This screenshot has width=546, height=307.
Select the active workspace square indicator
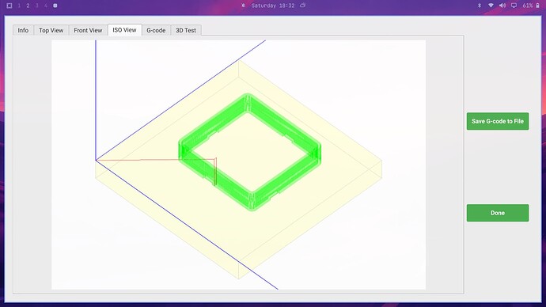pos(55,6)
